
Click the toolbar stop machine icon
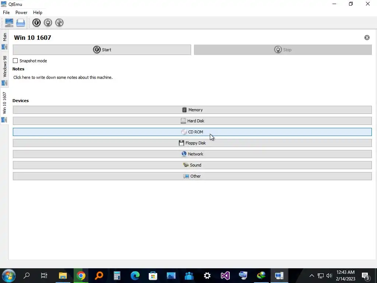(x=48, y=22)
